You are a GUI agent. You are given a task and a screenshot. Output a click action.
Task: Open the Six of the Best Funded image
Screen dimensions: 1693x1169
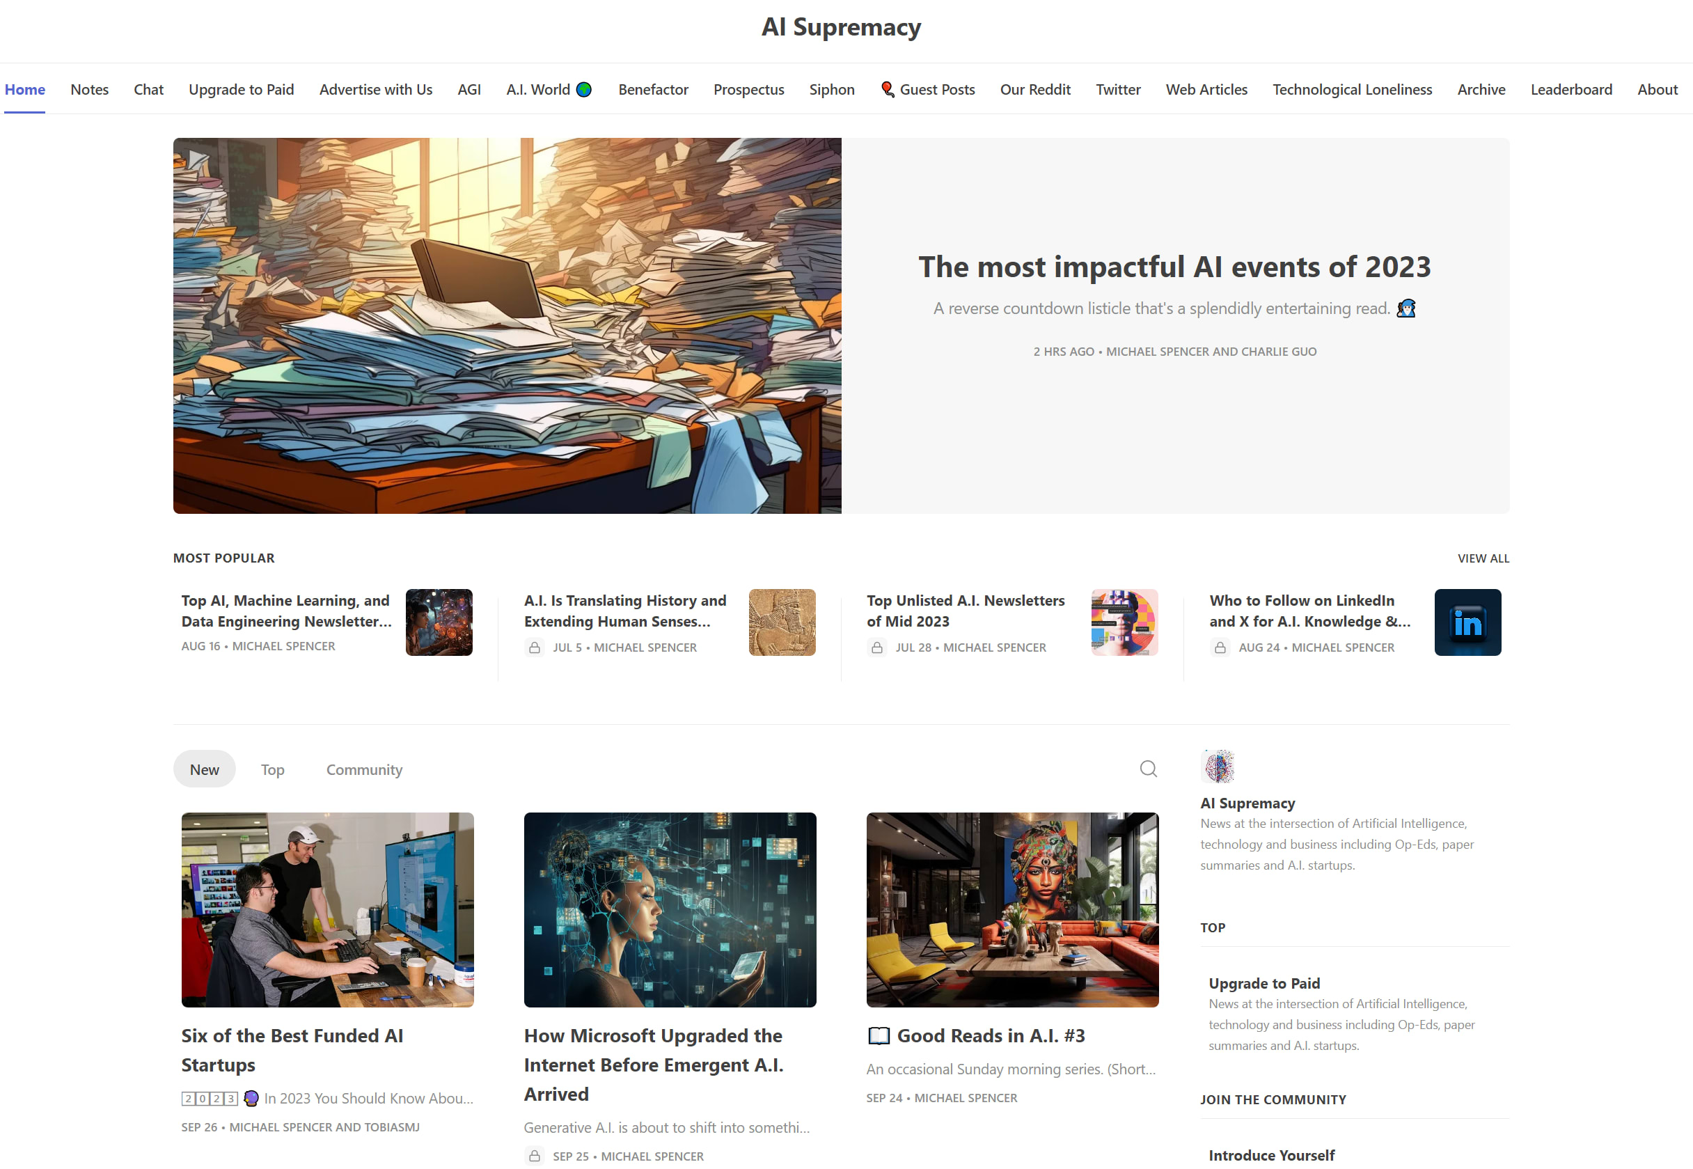tap(327, 910)
